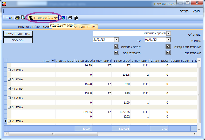
Task: Open the קובץ menu
Action: 196,11
